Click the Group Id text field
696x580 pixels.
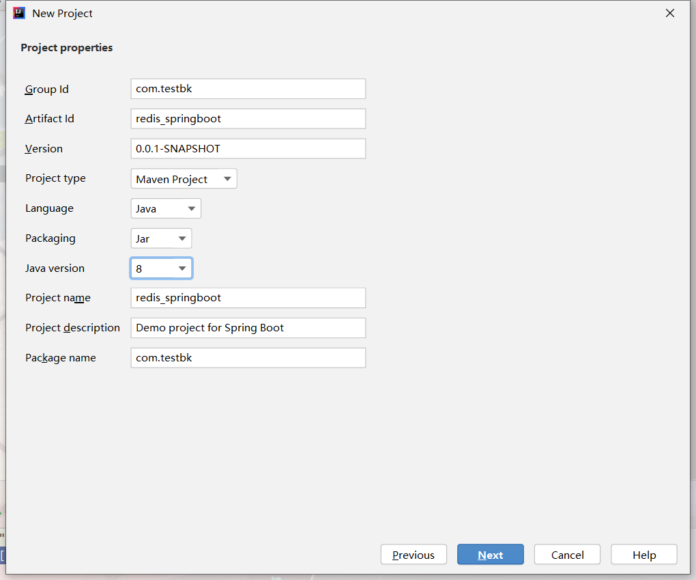(248, 89)
